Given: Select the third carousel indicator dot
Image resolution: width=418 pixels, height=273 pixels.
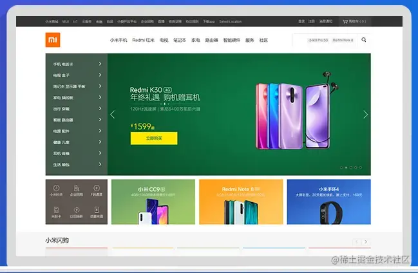Looking at the screenshot, I should tap(351, 167).
